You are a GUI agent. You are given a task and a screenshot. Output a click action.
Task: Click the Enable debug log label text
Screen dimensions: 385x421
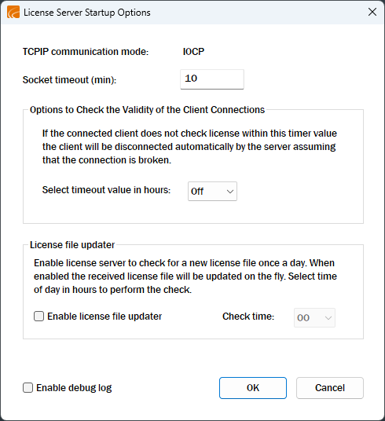[x=74, y=388]
